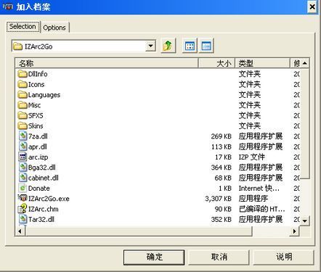Sort by the 大小 column header
The width and height of the screenshot is (321, 272).
click(216, 63)
